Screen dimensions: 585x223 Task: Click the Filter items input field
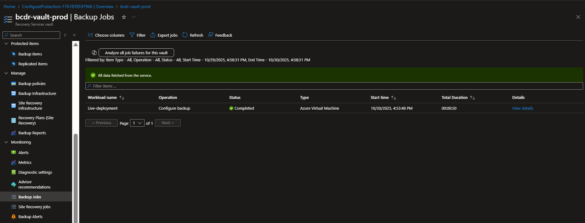pyautogui.click(x=334, y=86)
